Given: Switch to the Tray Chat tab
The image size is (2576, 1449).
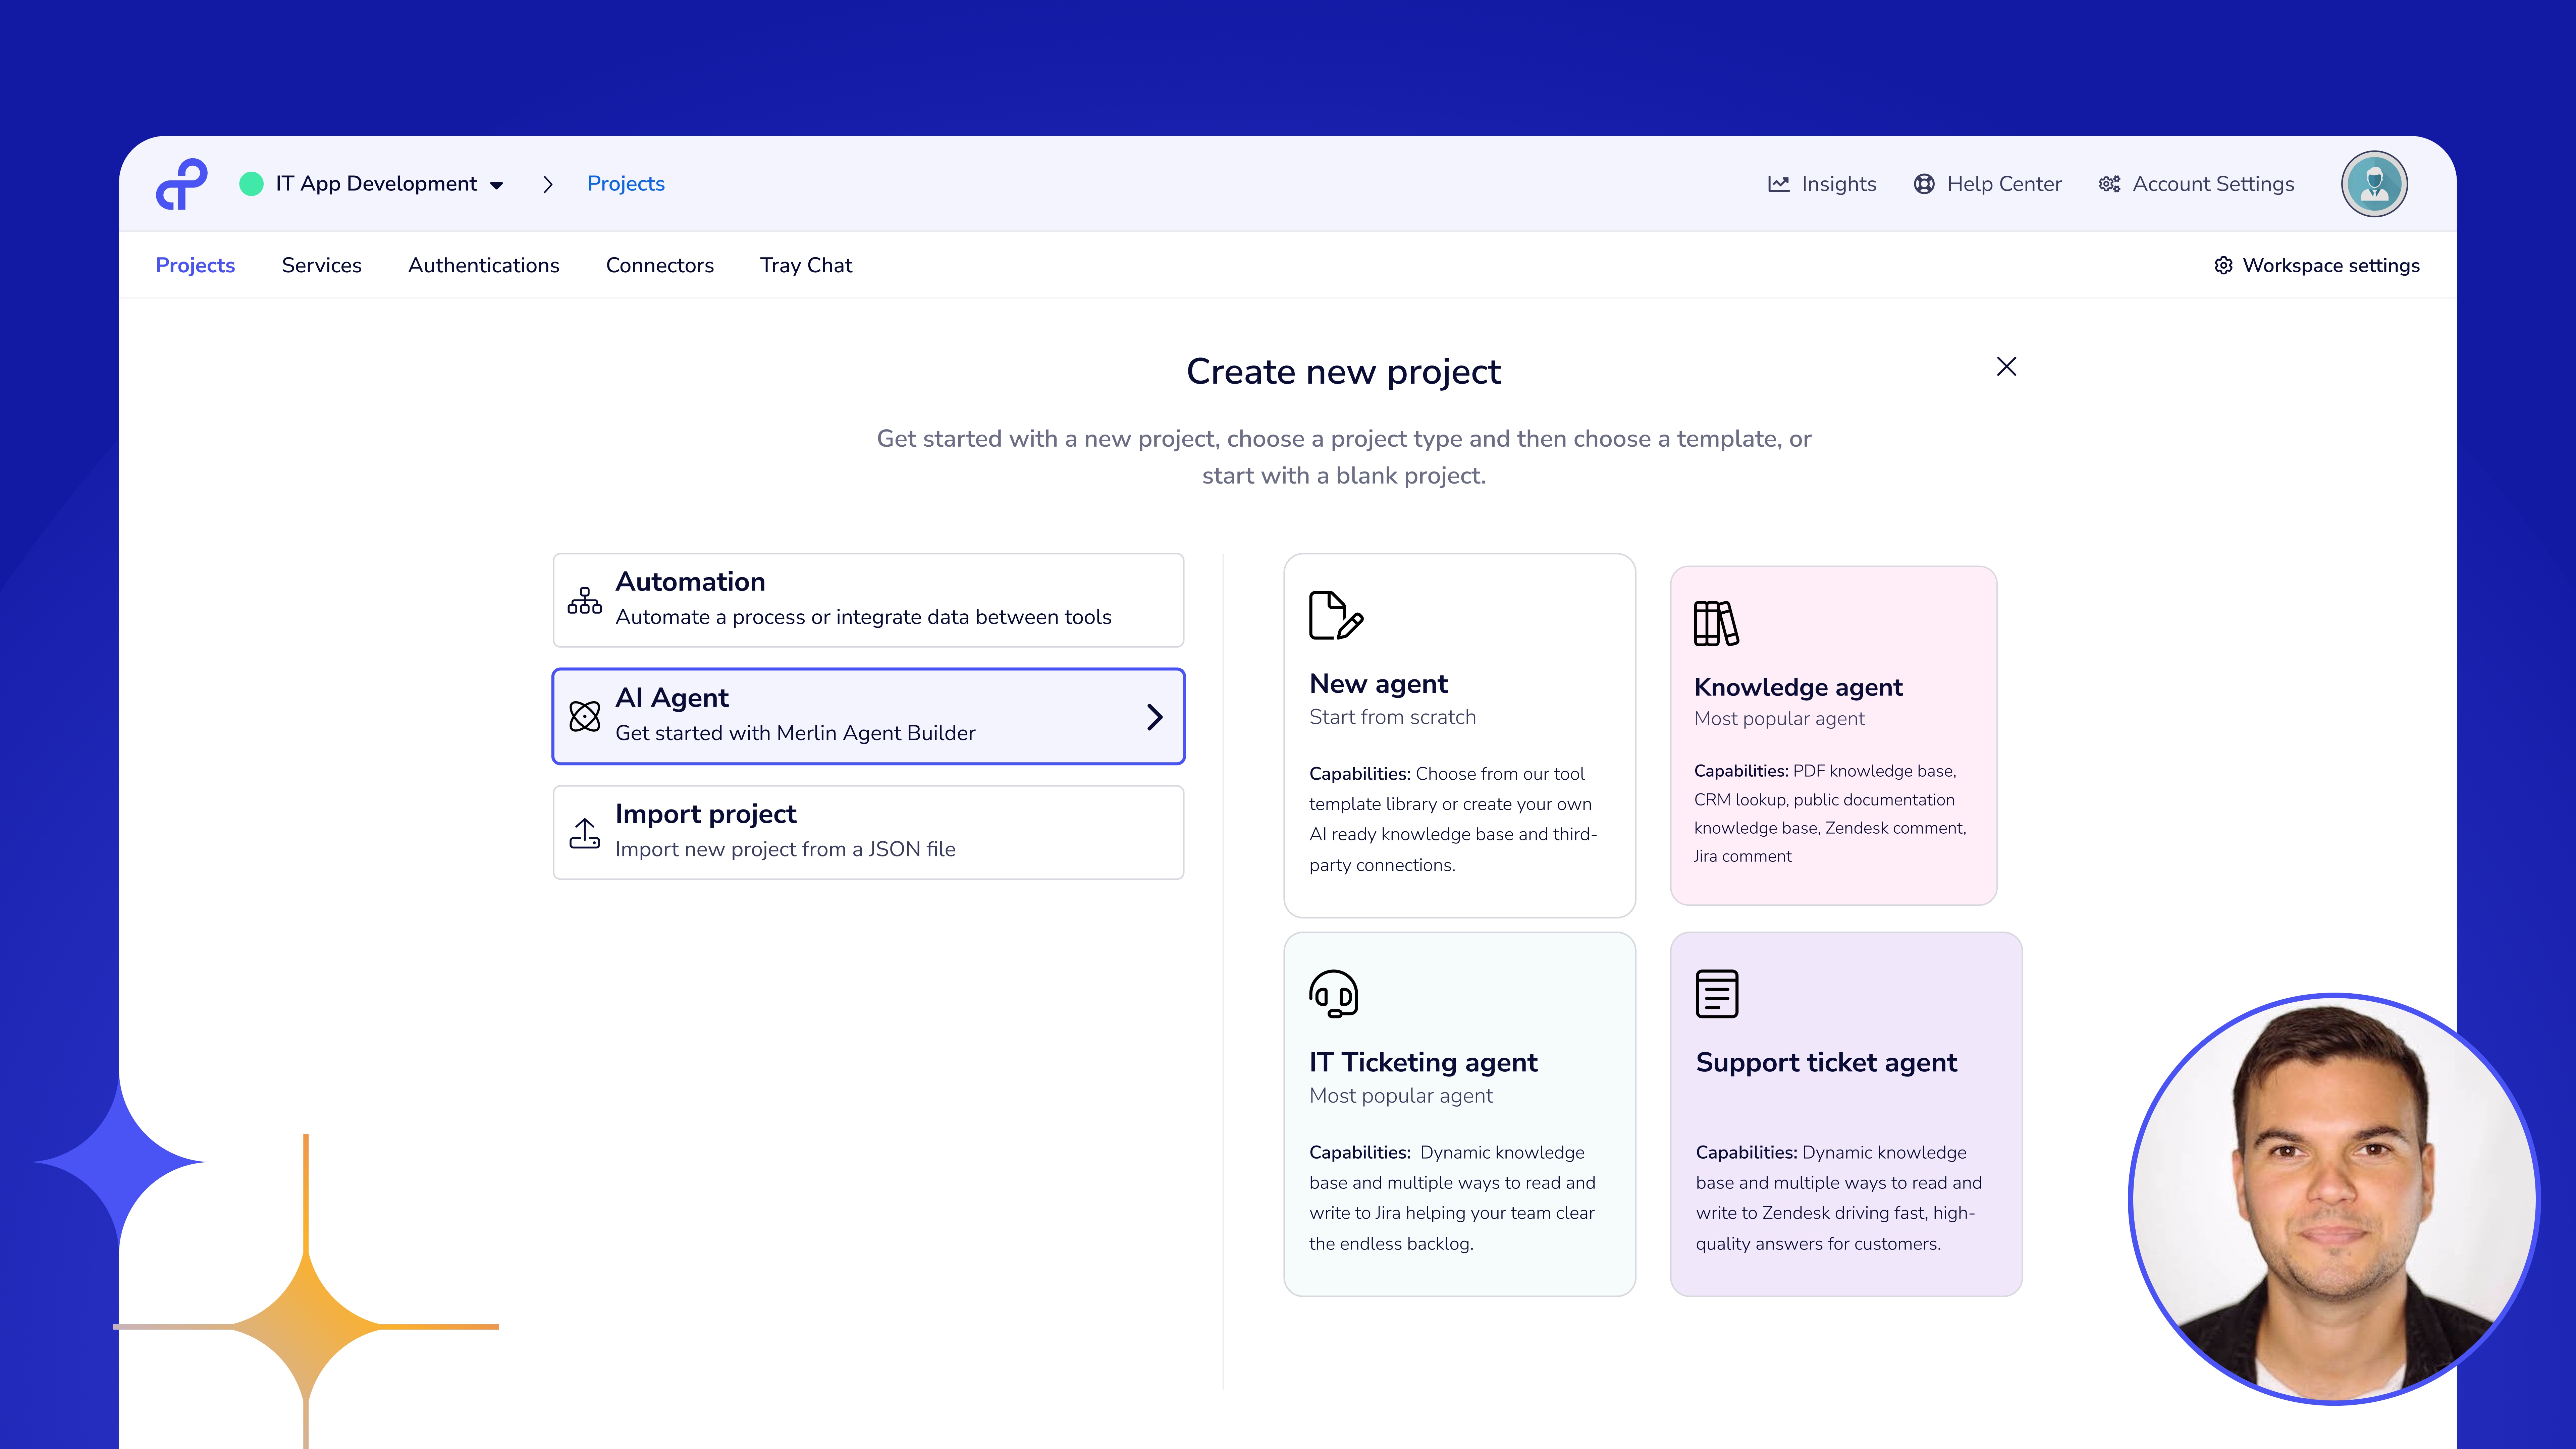Looking at the screenshot, I should point(806,265).
